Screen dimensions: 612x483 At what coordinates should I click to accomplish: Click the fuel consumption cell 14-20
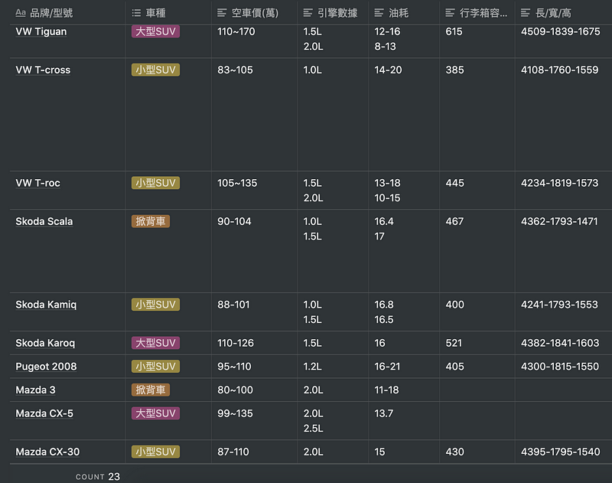(x=404, y=115)
